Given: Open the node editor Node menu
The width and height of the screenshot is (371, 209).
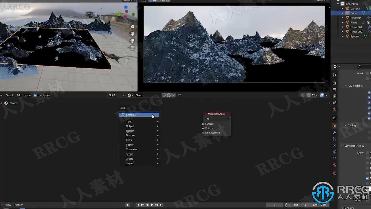Looking at the screenshot, I should point(28,95).
